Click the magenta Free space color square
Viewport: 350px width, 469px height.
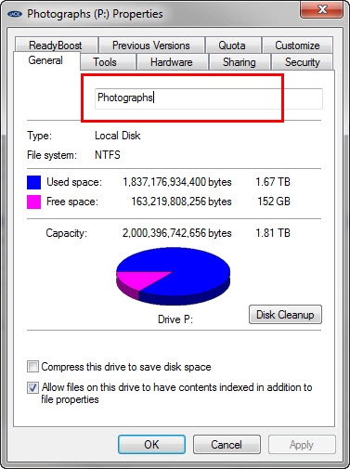tap(33, 202)
